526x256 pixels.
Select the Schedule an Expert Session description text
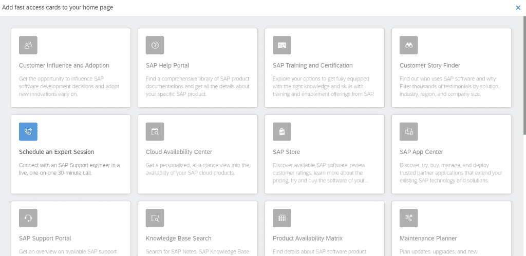pyautogui.click(x=69, y=169)
